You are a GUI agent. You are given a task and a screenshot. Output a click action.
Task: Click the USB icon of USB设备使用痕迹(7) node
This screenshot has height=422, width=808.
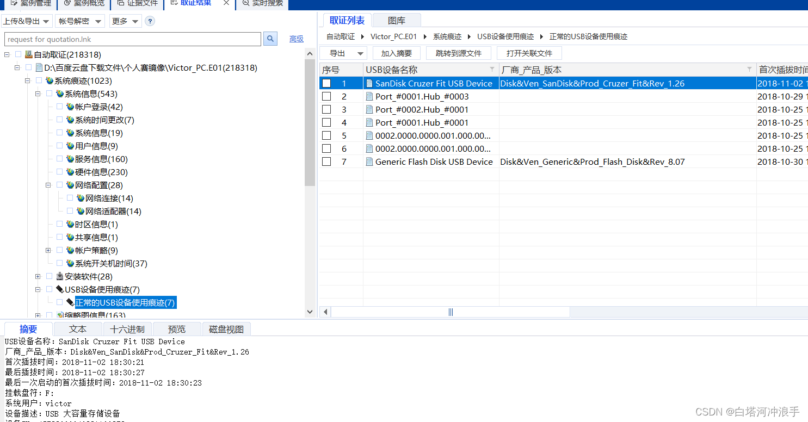[x=60, y=289]
